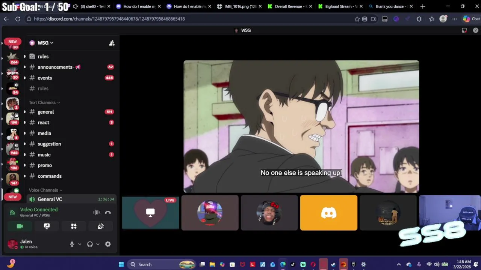481x270 pixels.
Task: Open the connection signal info icon
Action: (12, 212)
